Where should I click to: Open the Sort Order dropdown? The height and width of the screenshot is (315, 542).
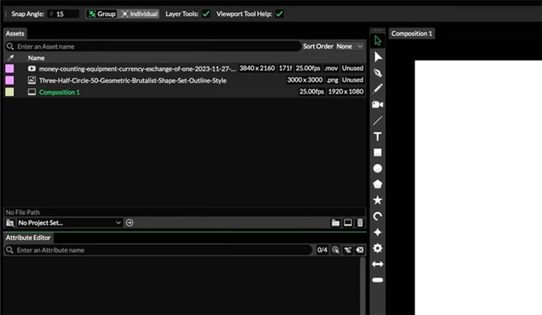tap(349, 47)
